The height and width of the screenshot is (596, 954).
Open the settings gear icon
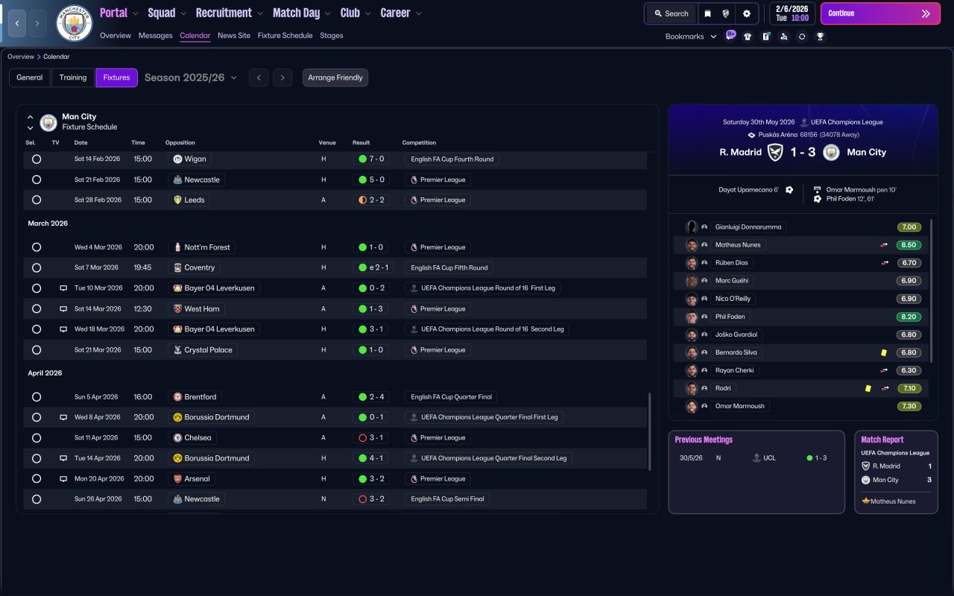click(x=746, y=13)
